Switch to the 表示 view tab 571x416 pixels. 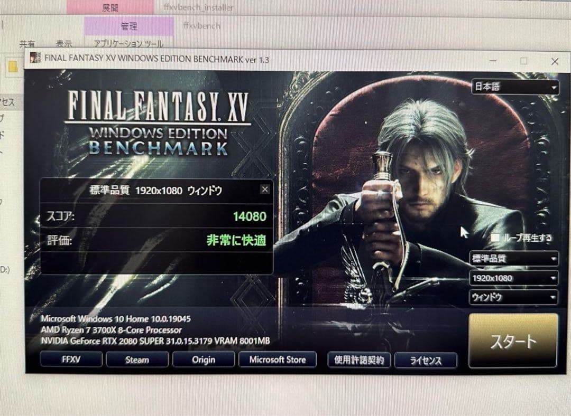coord(63,45)
